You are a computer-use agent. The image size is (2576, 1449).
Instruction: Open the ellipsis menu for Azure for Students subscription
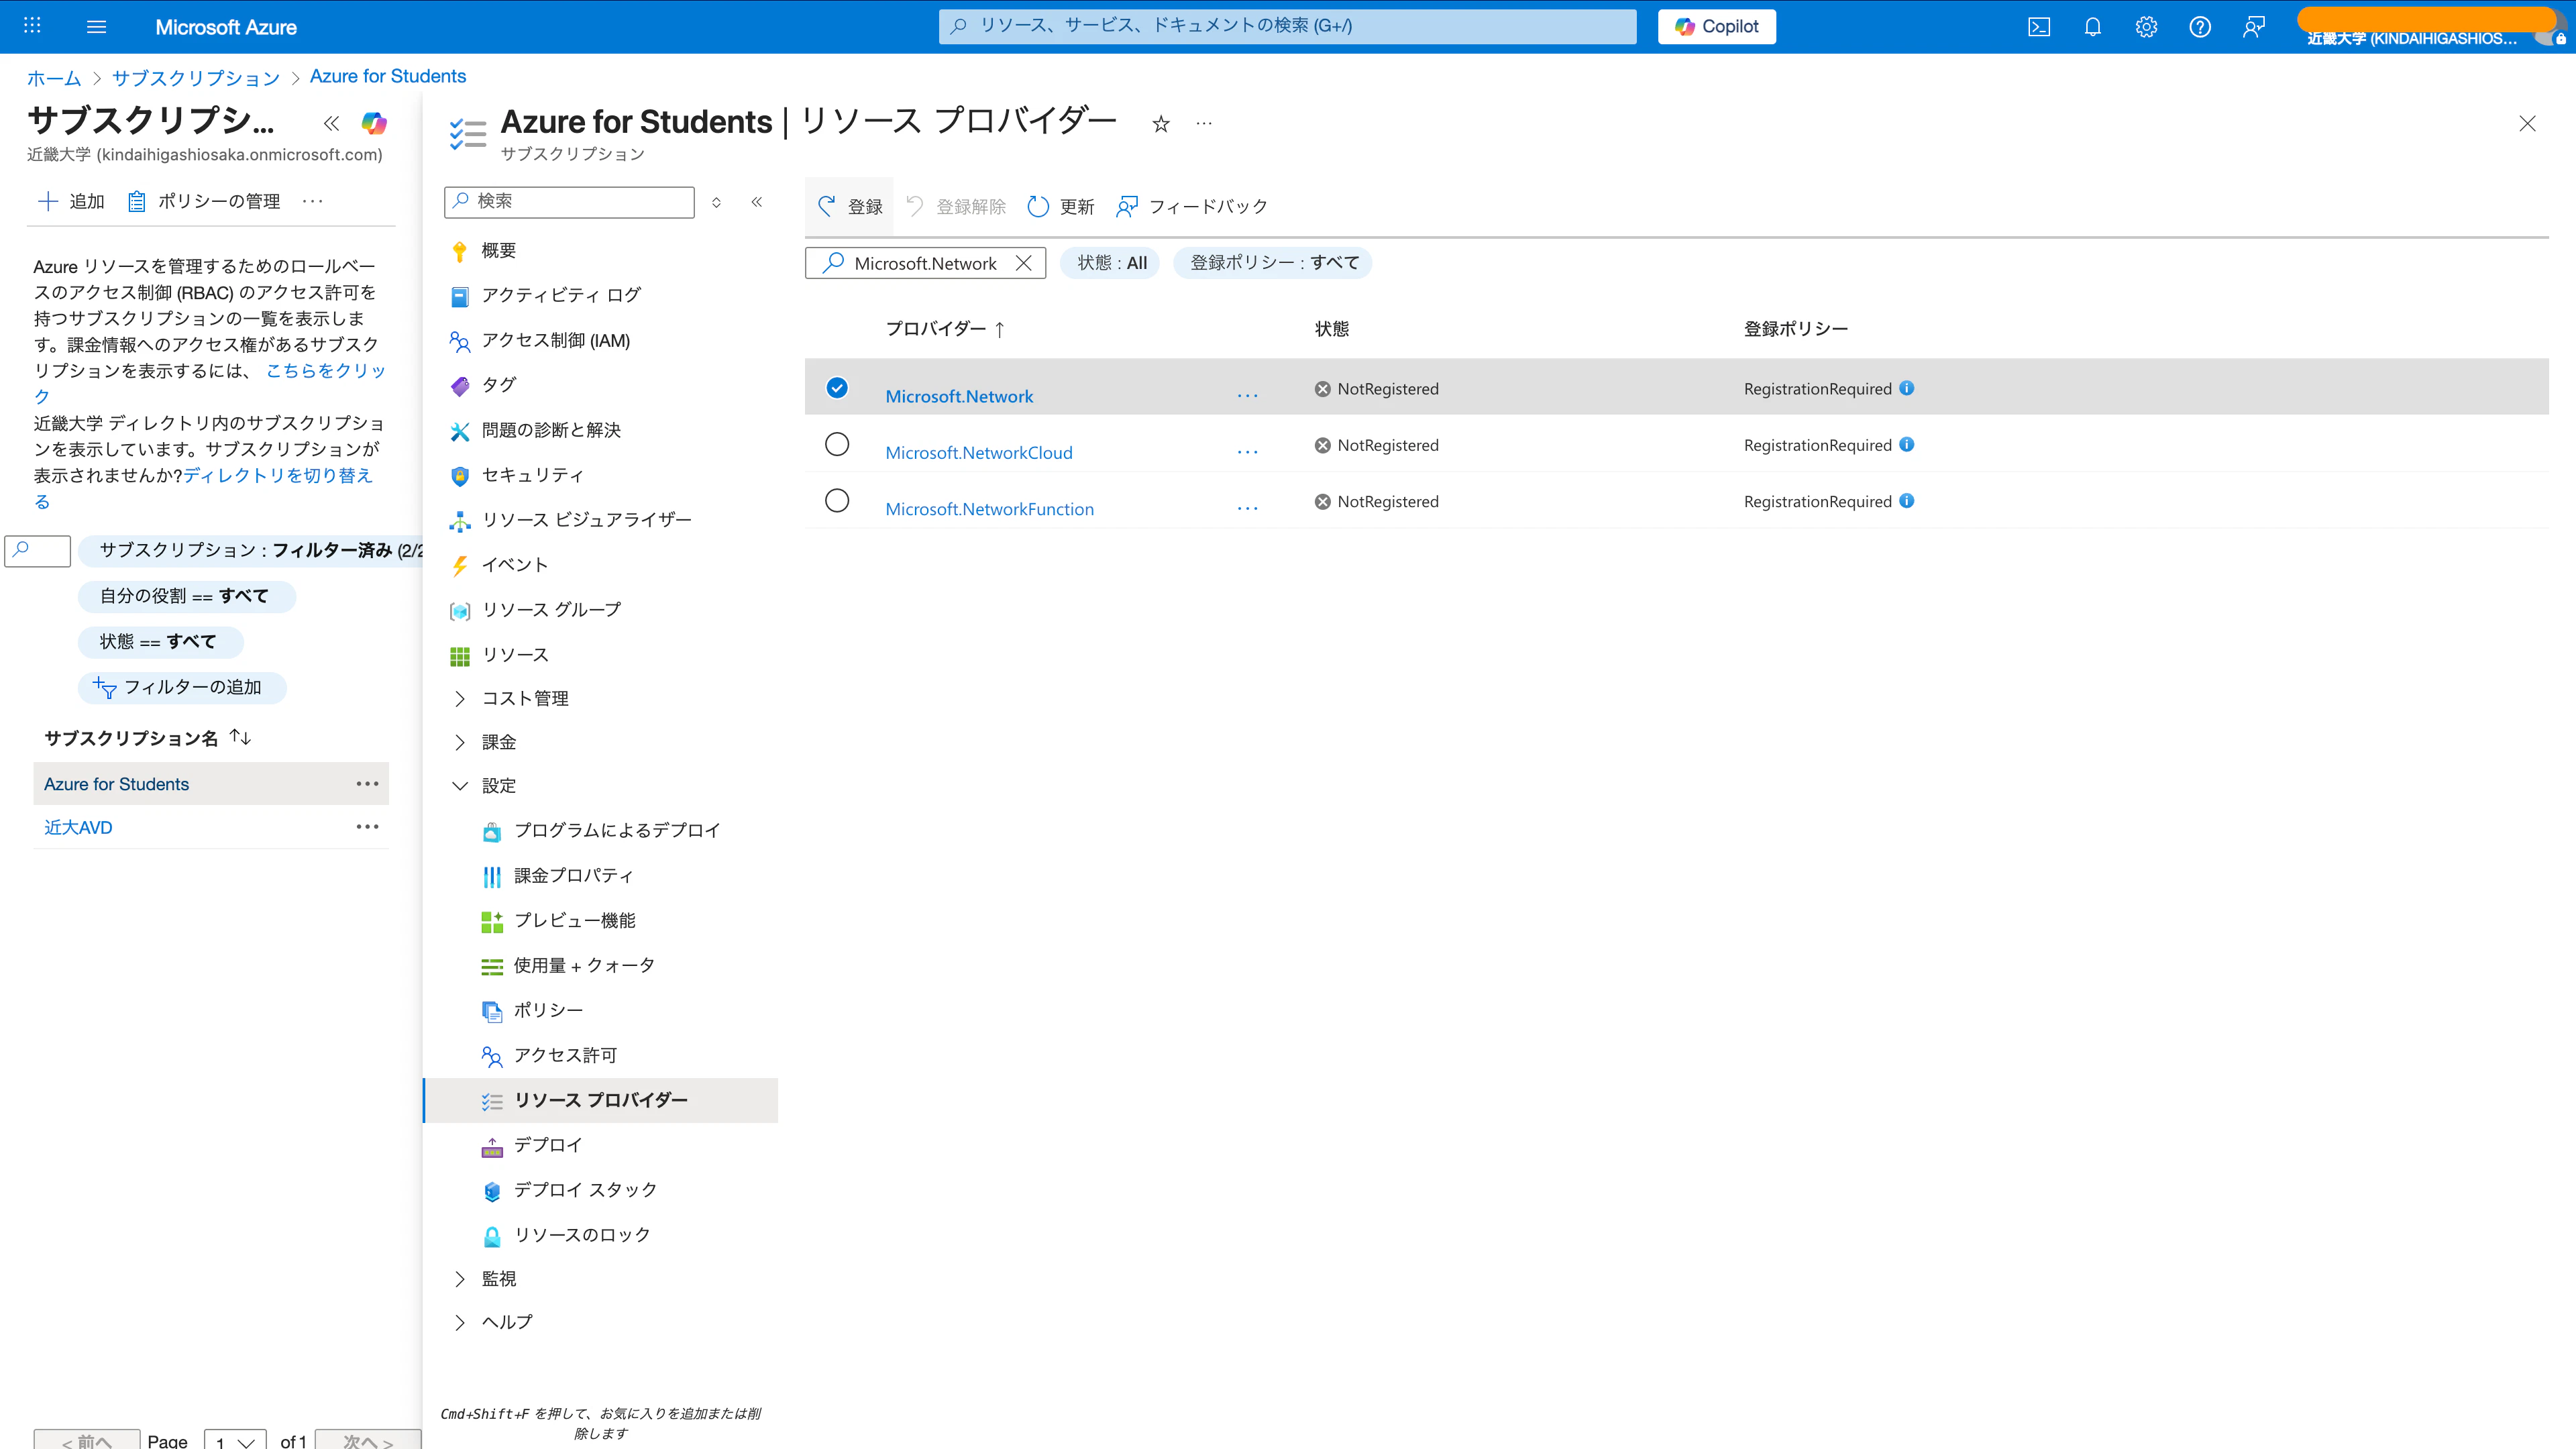click(367, 784)
